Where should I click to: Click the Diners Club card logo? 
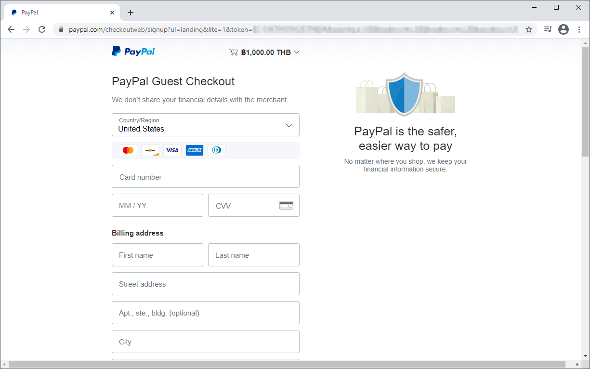click(x=217, y=150)
